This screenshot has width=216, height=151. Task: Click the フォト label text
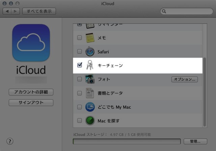tap(104, 79)
